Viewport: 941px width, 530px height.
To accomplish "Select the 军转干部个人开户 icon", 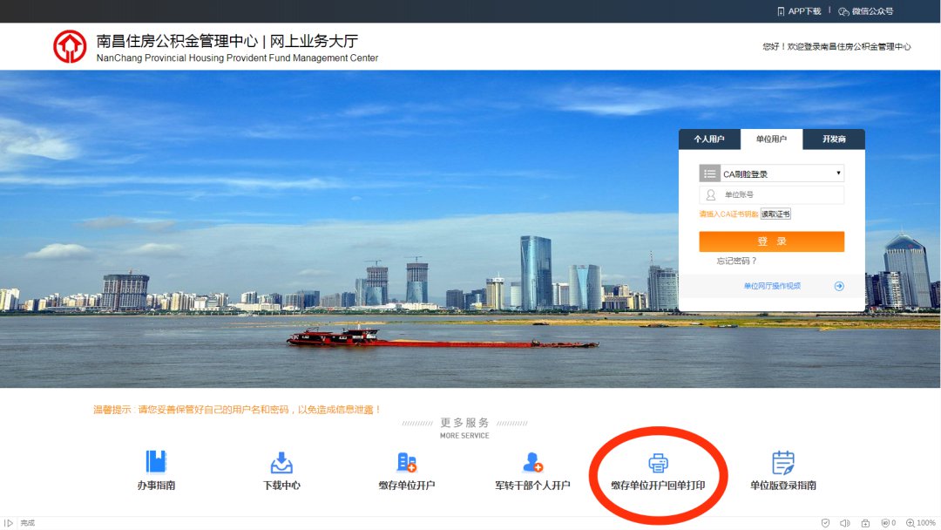I will (532, 462).
